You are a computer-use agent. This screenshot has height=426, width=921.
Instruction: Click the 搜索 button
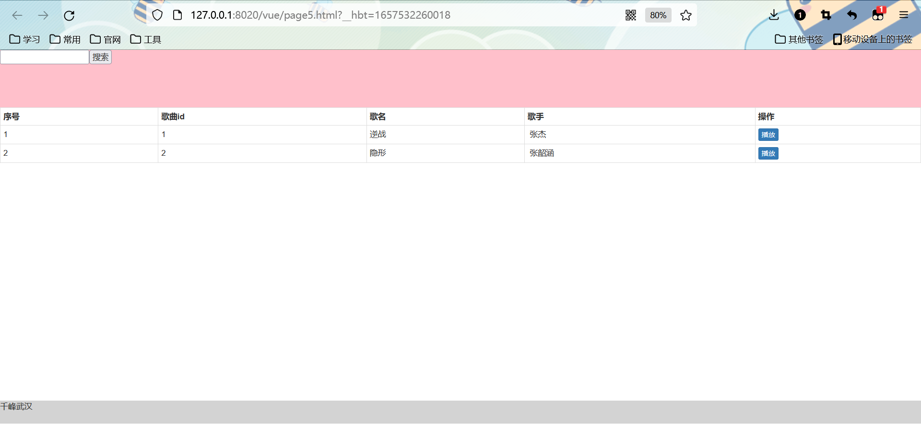click(x=100, y=57)
